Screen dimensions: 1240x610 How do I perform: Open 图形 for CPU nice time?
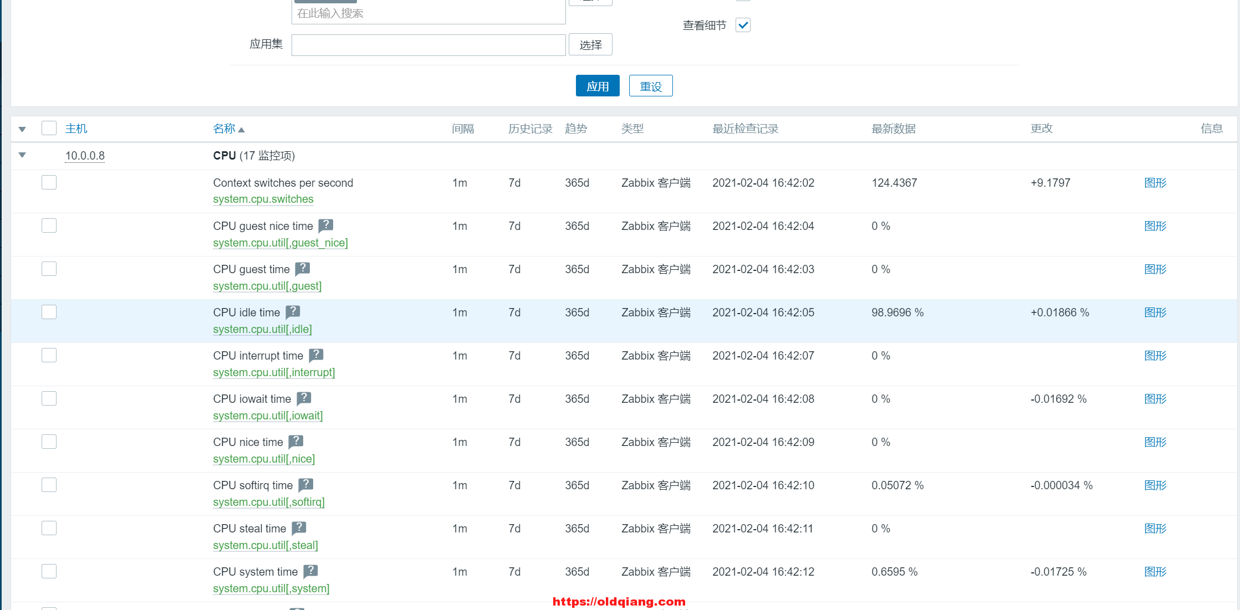pos(1155,442)
